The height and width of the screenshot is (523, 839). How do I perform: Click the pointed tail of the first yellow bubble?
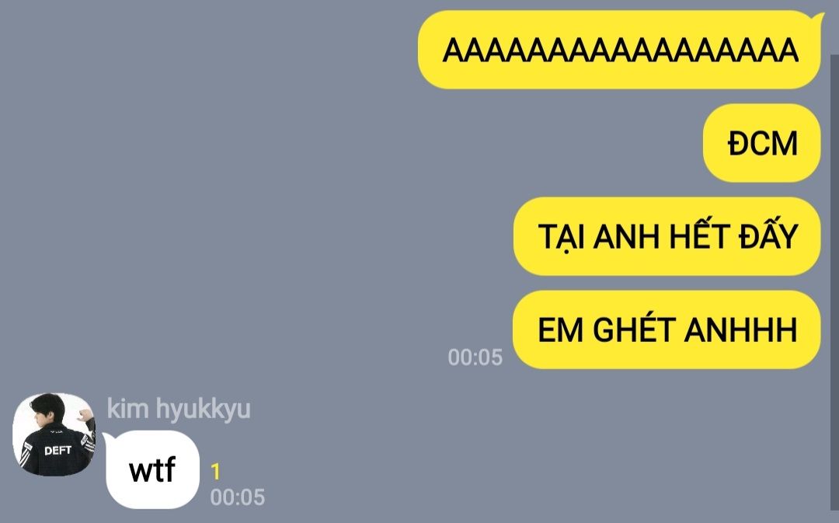pos(818,19)
